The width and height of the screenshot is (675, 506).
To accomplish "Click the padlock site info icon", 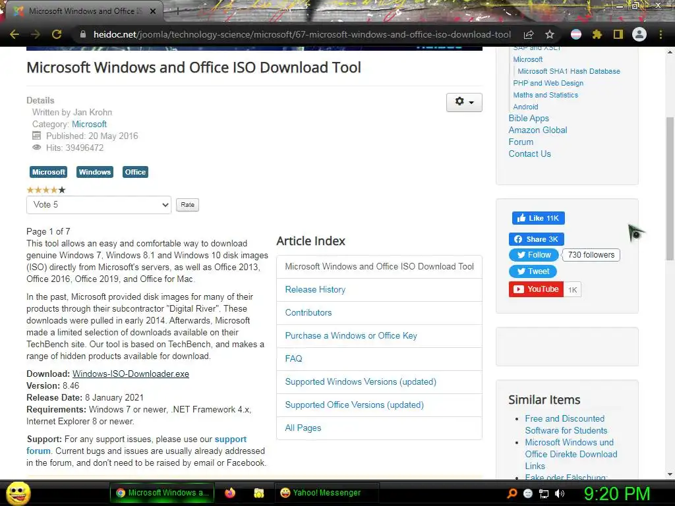I will (x=82, y=34).
